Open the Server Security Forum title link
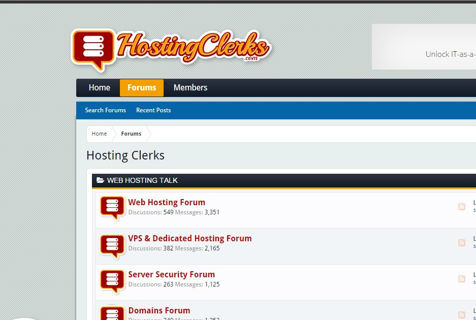 click(x=172, y=274)
